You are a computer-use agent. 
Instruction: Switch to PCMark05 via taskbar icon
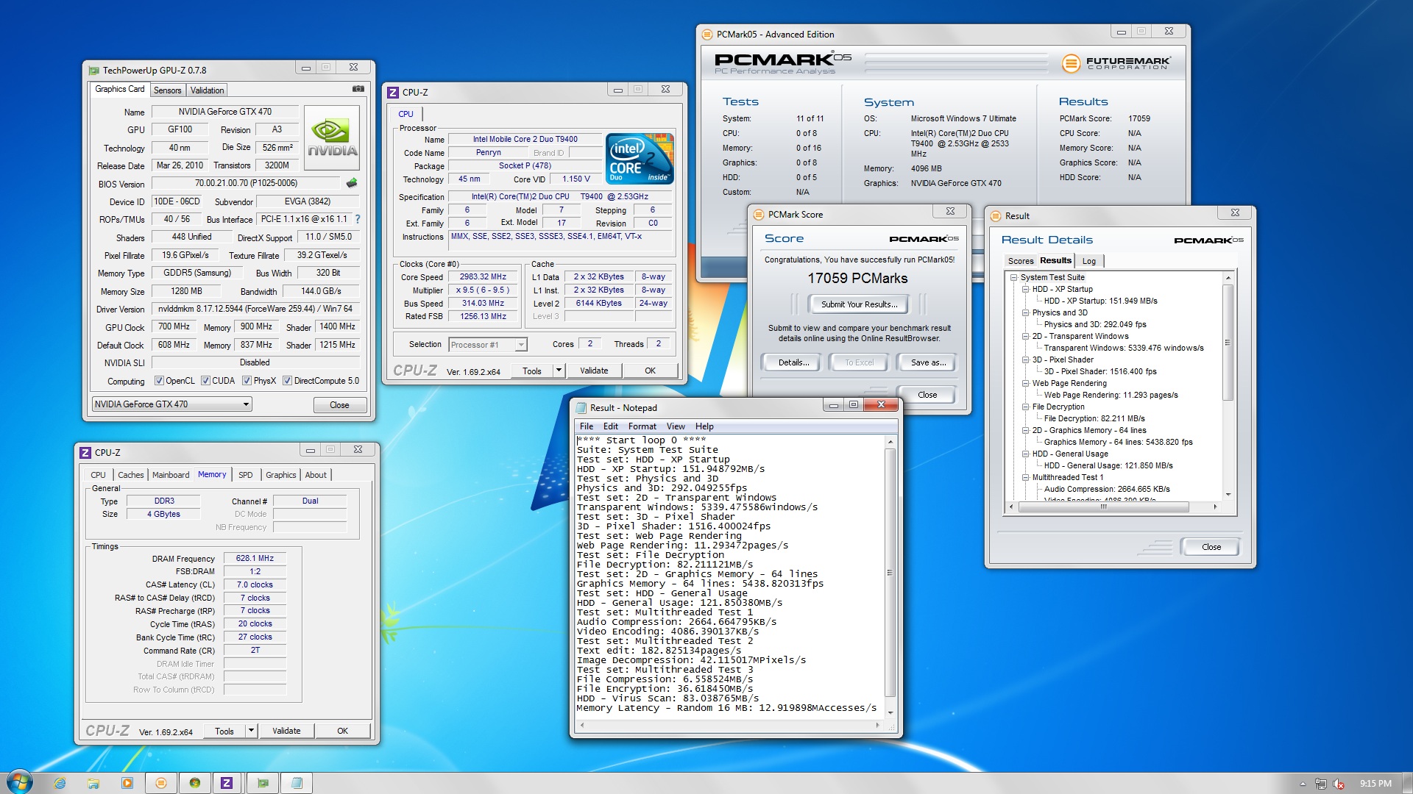[161, 783]
